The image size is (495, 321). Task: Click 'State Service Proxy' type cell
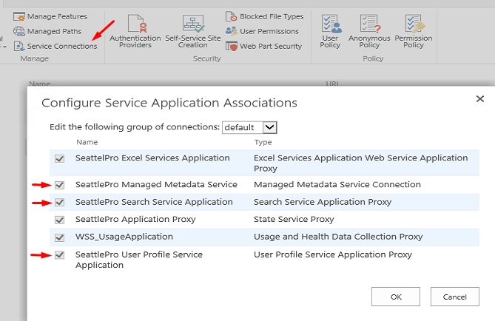(294, 219)
